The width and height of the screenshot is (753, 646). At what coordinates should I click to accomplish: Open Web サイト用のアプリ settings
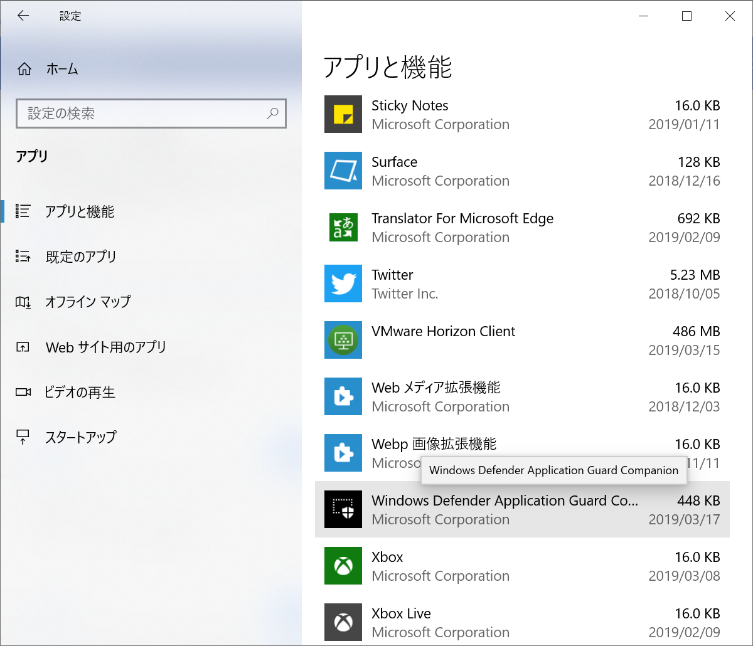(x=151, y=347)
